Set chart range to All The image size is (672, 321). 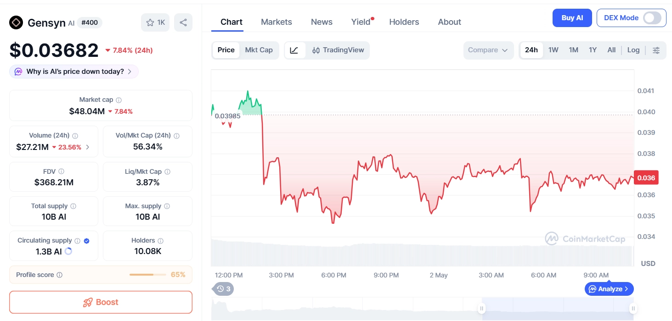pyautogui.click(x=611, y=50)
